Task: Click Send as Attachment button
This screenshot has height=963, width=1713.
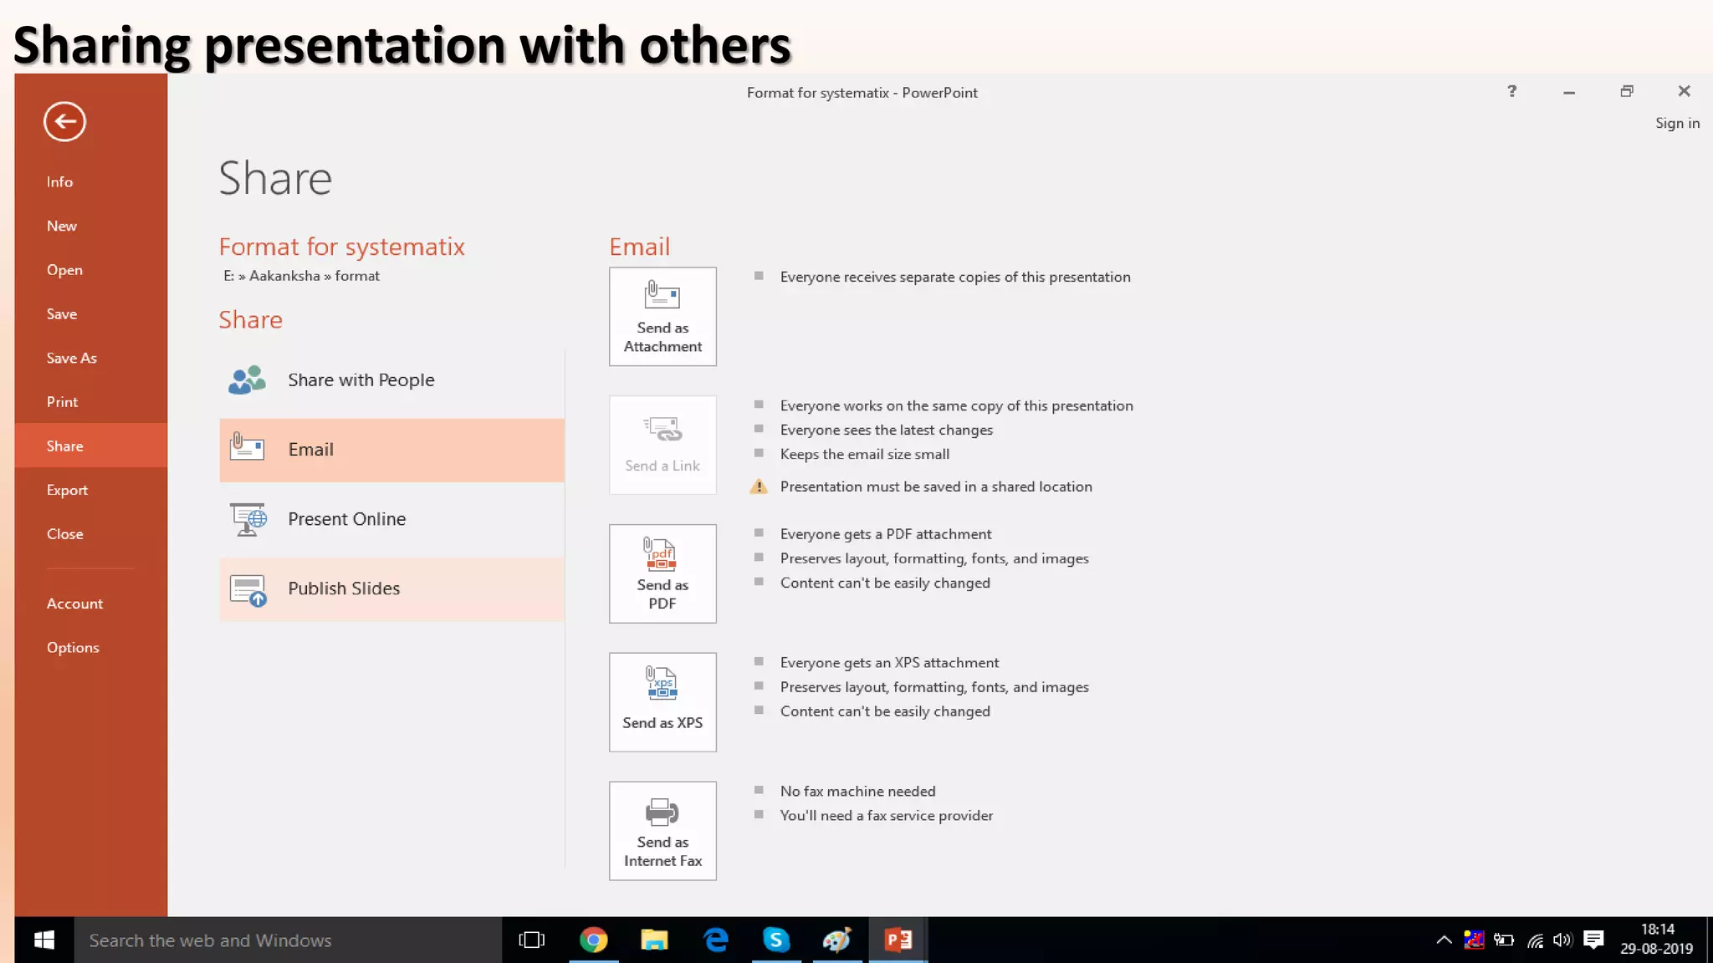Action: pos(662,317)
